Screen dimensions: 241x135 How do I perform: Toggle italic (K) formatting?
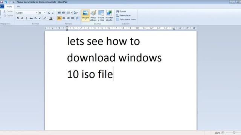click(x=22, y=18)
